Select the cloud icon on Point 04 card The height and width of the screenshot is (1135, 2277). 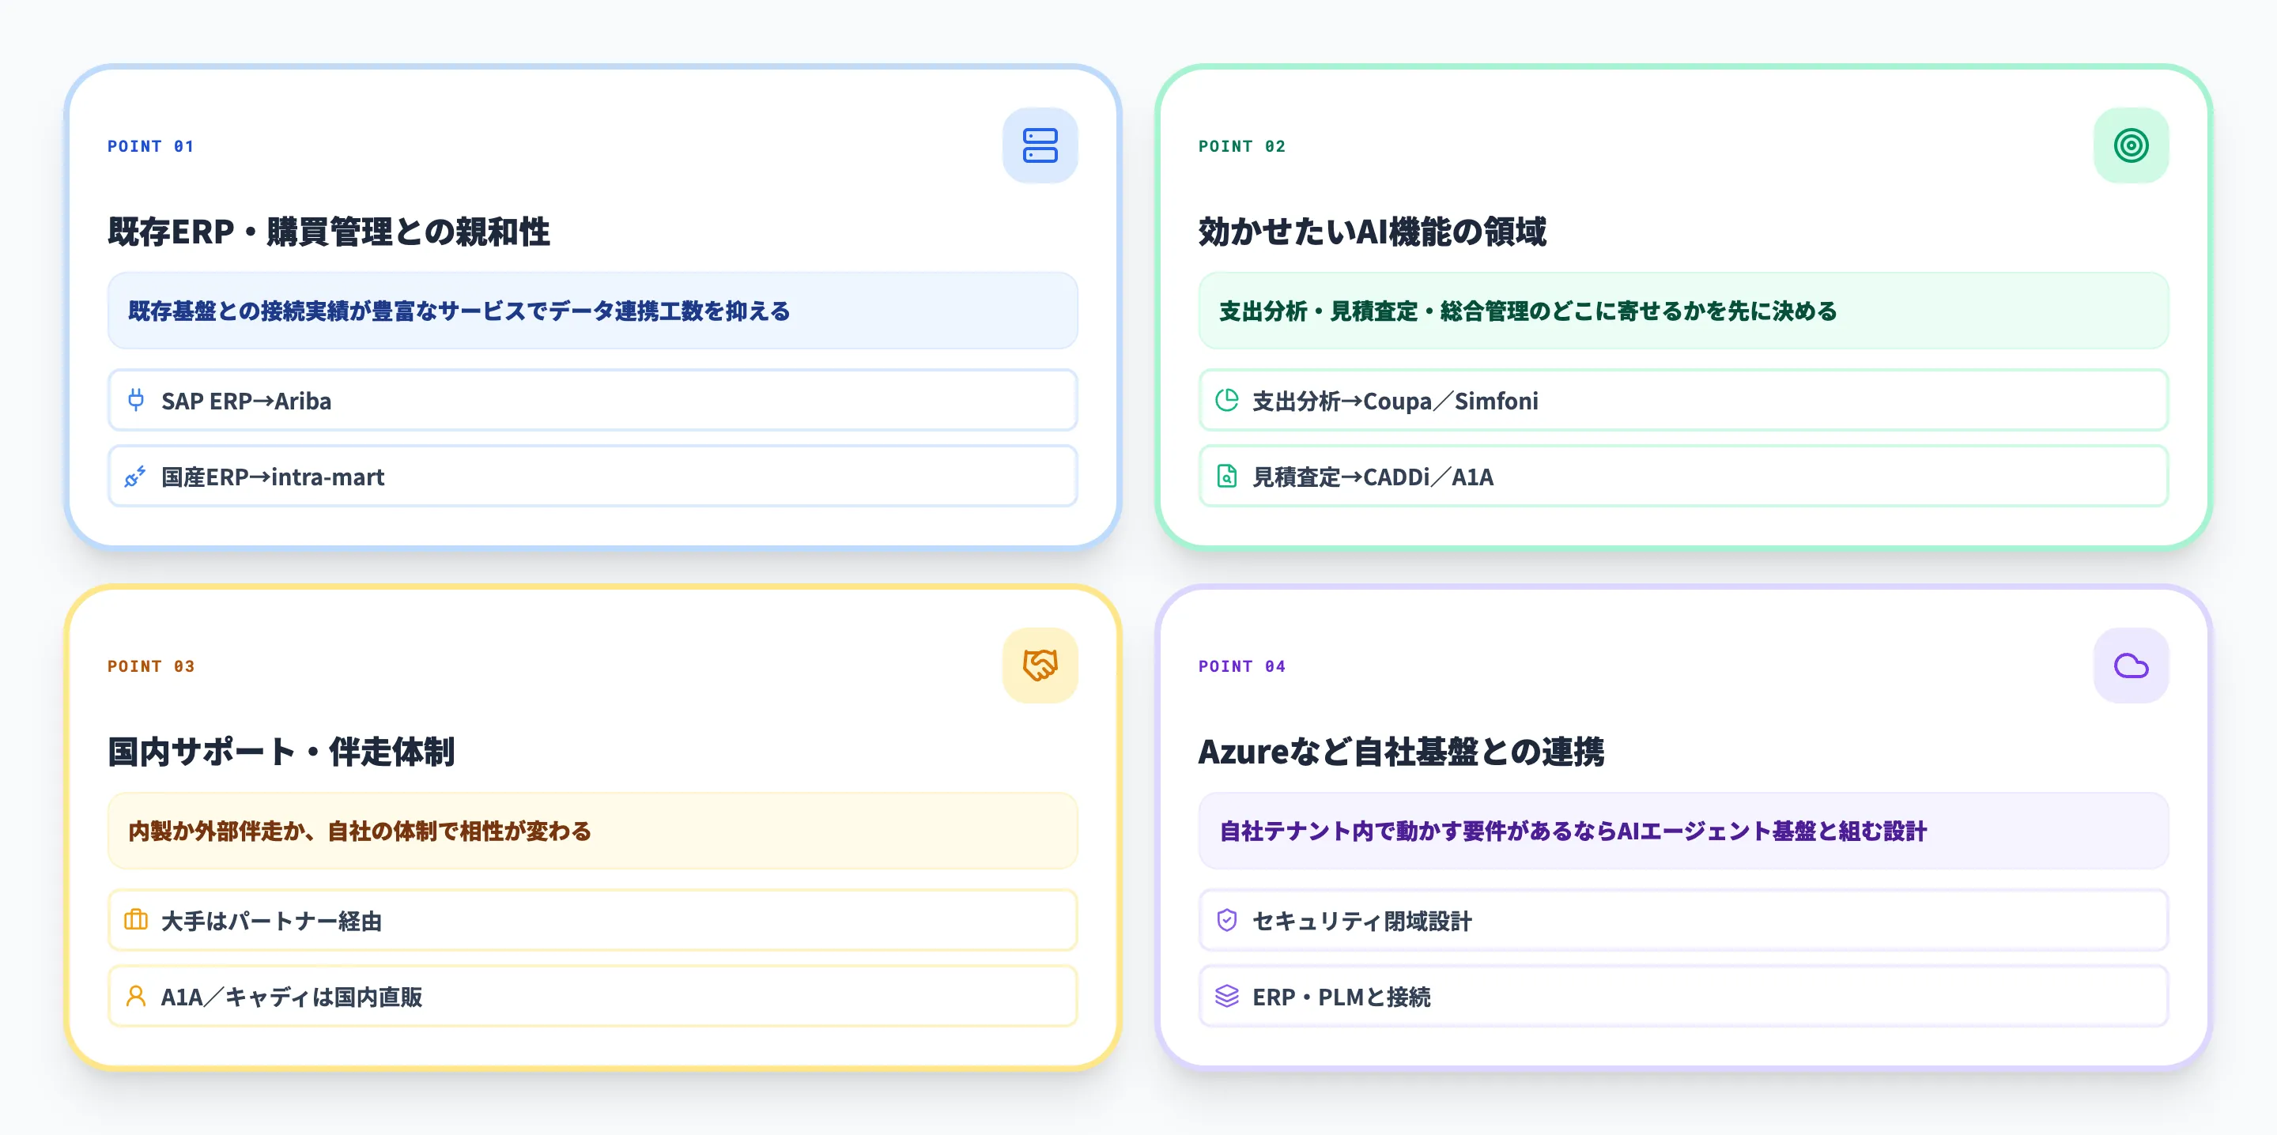[2132, 665]
